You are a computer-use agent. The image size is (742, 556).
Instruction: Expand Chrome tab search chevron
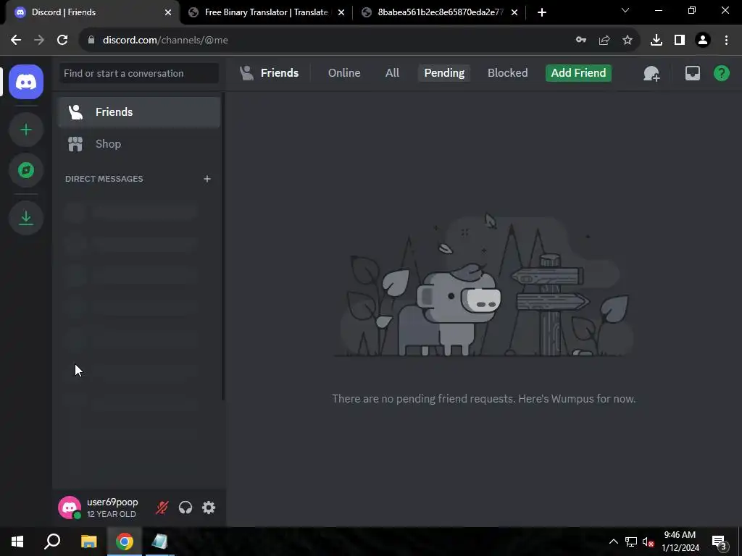(625, 10)
